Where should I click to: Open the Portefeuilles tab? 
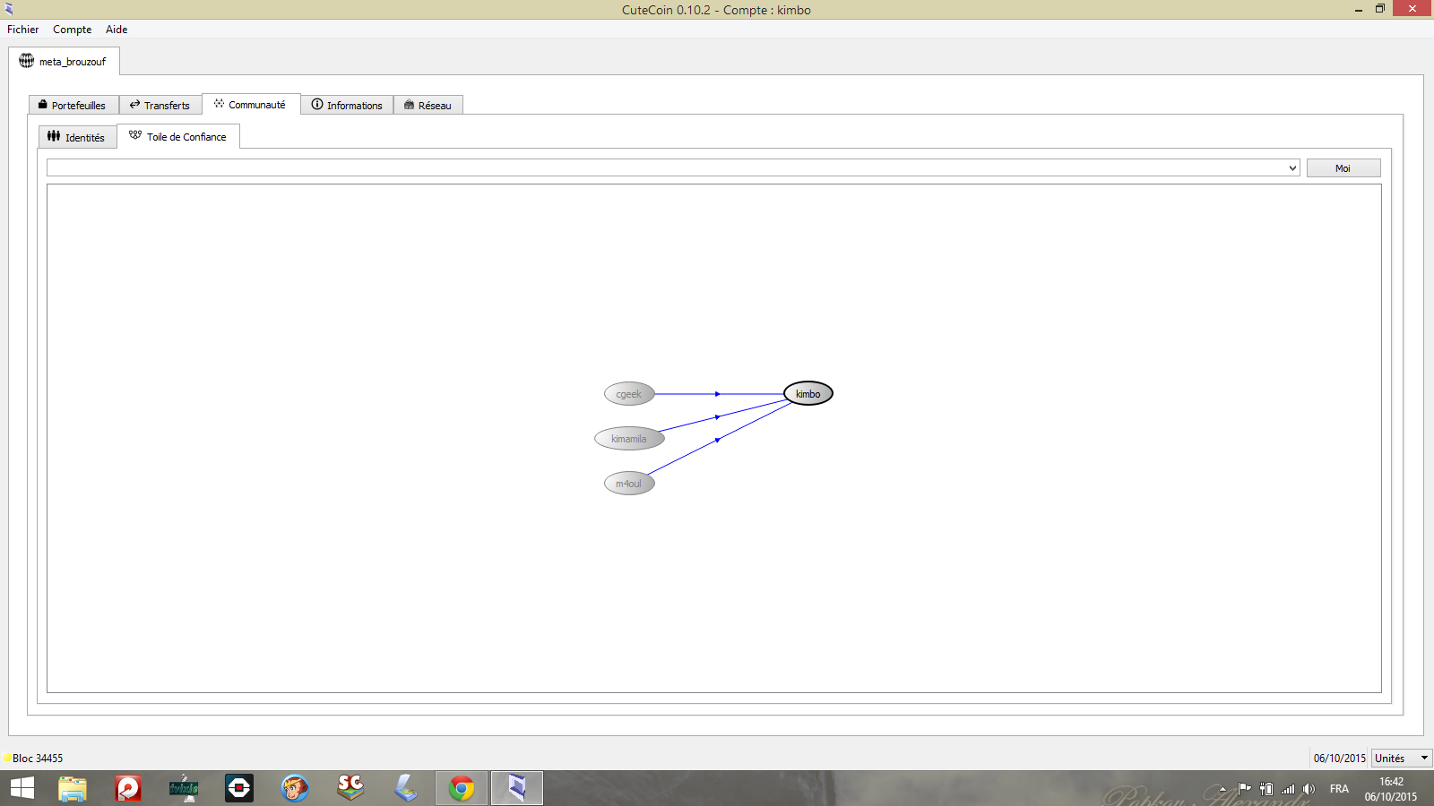click(x=73, y=105)
